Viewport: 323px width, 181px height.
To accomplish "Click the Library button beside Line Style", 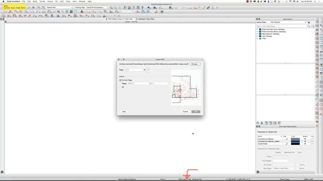I will click(x=302, y=164).
